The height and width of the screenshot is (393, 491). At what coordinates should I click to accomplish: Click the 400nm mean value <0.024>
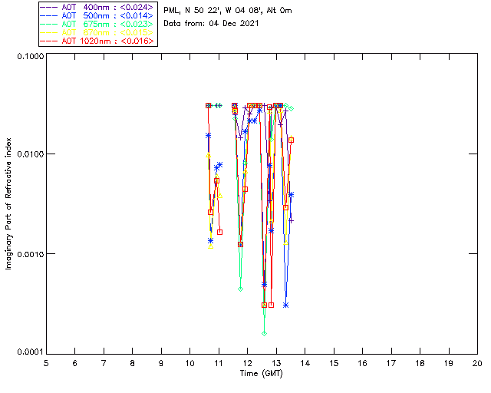[137, 7]
